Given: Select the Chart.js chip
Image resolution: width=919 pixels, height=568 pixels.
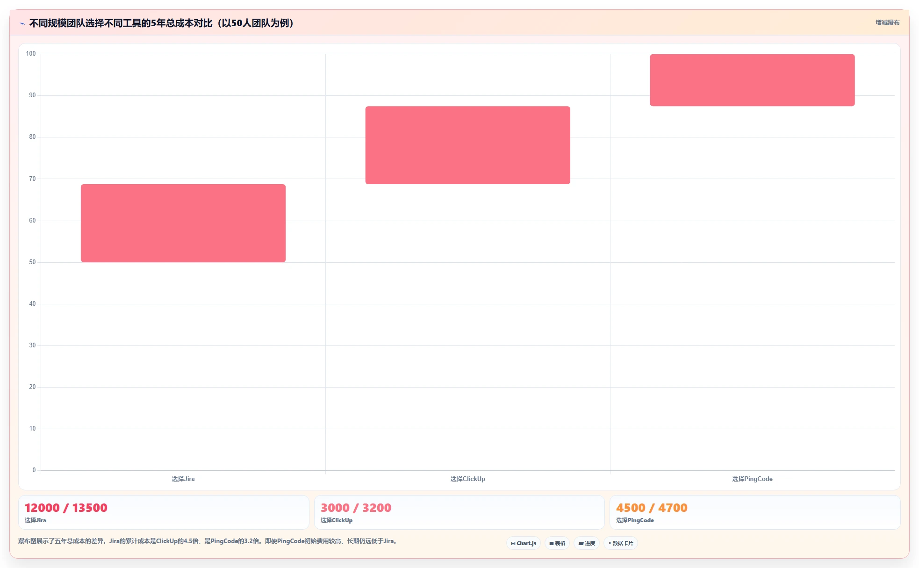Looking at the screenshot, I should (x=524, y=543).
